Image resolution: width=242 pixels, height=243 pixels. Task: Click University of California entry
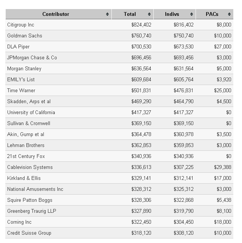pyautogui.click(x=31, y=113)
